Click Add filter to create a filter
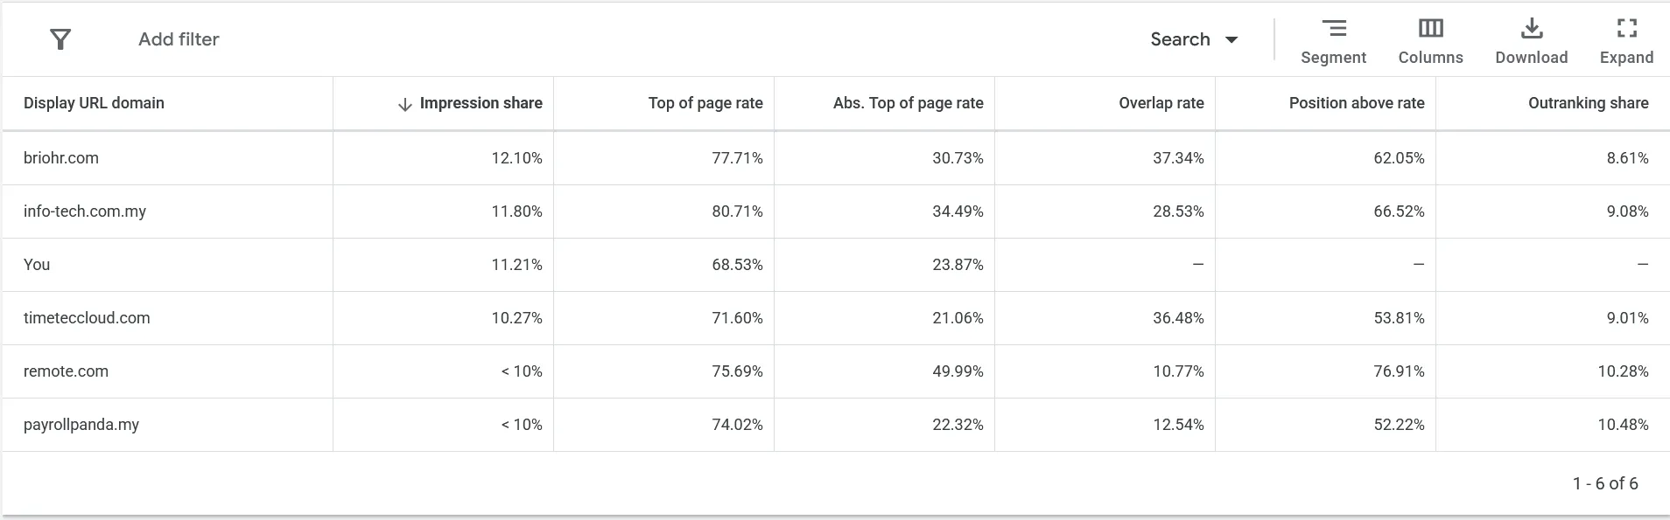 [178, 39]
